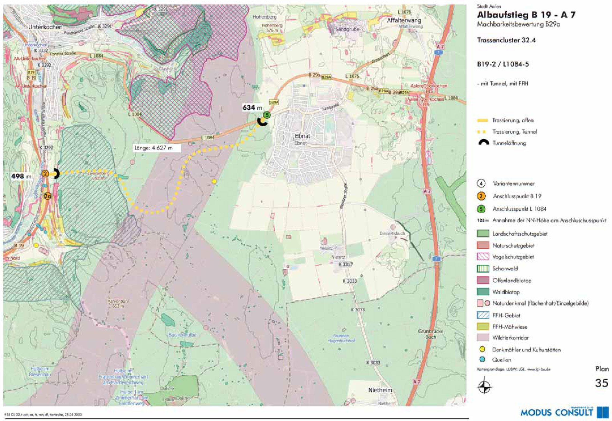Screen dimensions: 612x421
Task: Click the www.lgl-bw.de source link
Action: point(539,369)
